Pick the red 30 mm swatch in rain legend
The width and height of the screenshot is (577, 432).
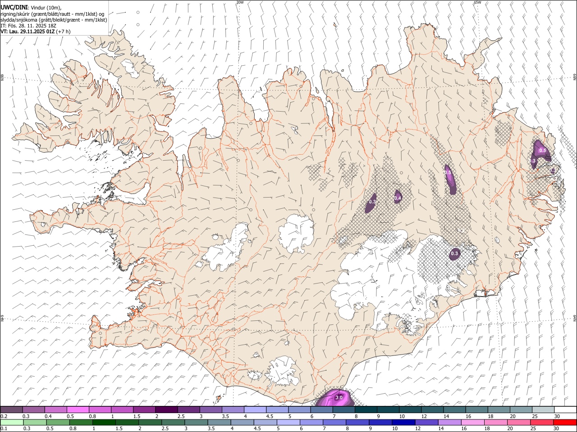[x=565, y=422]
